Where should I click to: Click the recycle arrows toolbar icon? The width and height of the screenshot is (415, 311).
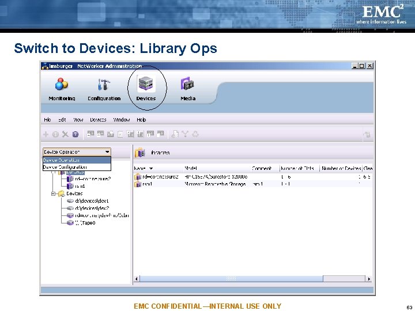point(195,134)
